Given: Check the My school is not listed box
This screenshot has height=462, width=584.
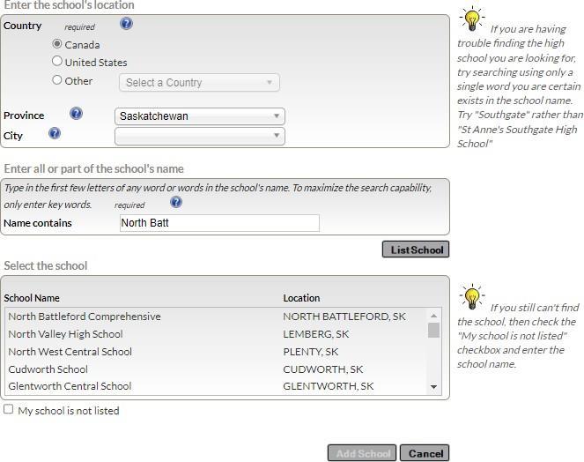Looking at the screenshot, I should click(x=8, y=409).
